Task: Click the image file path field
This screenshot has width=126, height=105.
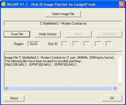Action: pyautogui.click(x=63, y=23)
